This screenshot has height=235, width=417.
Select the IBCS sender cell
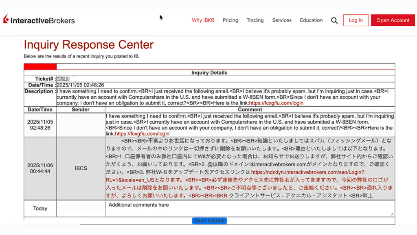tap(81, 168)
